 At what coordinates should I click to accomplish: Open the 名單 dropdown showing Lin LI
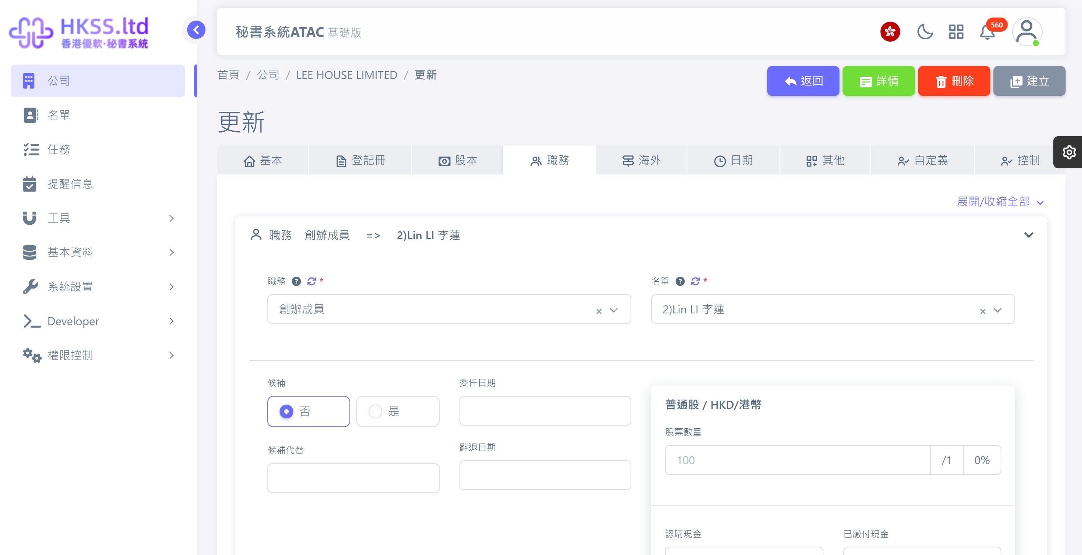pos(833,309)
